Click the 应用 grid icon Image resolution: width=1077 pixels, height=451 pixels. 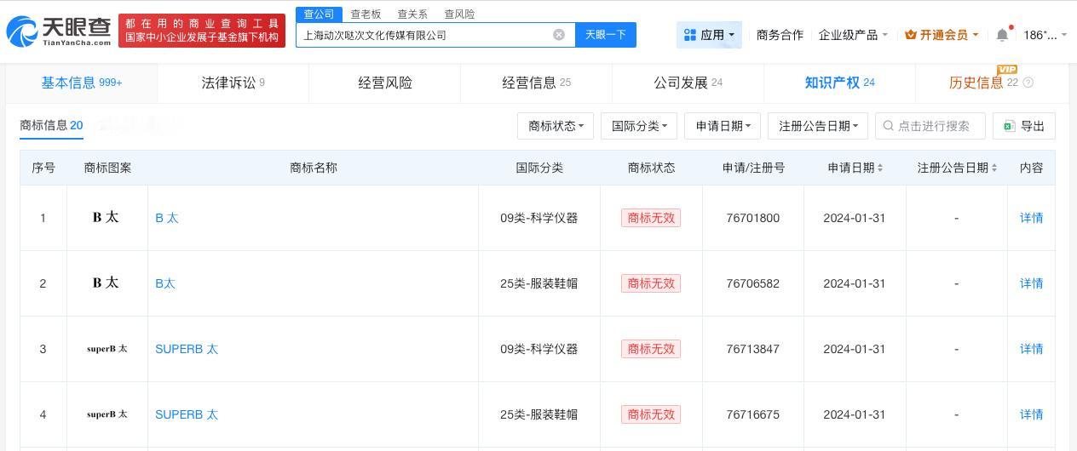click(690, 35)
